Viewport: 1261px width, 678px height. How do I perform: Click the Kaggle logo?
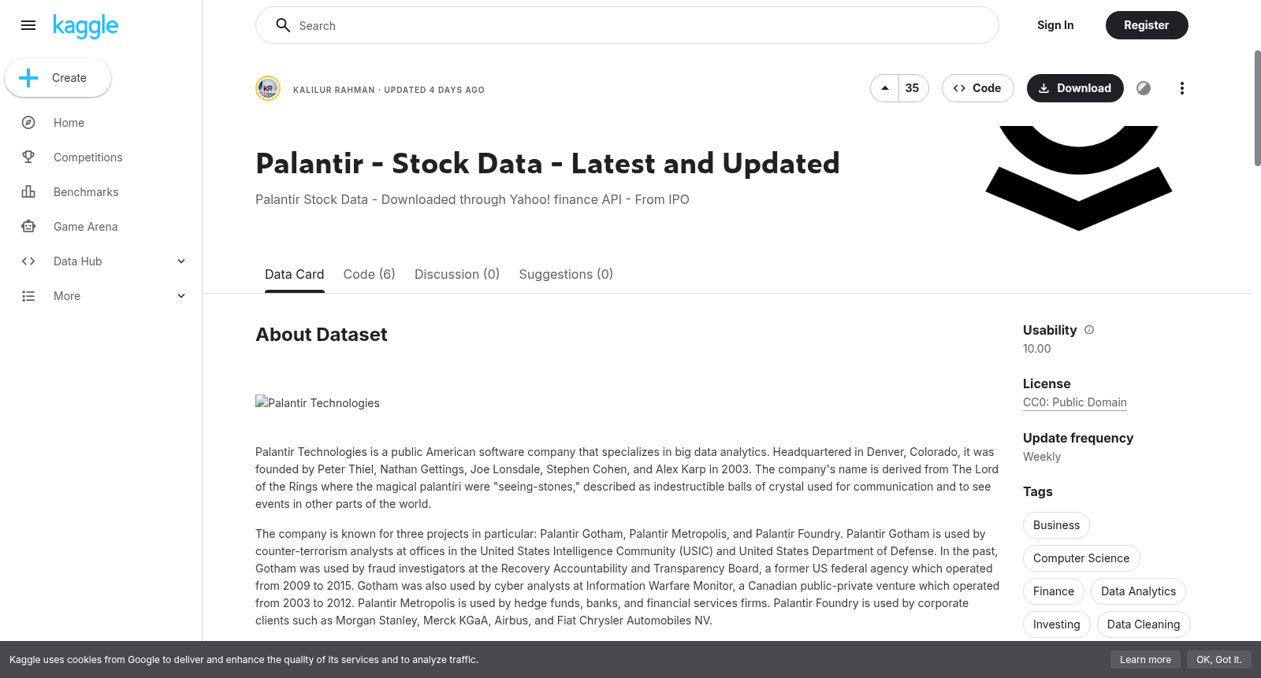click(85, 26)
